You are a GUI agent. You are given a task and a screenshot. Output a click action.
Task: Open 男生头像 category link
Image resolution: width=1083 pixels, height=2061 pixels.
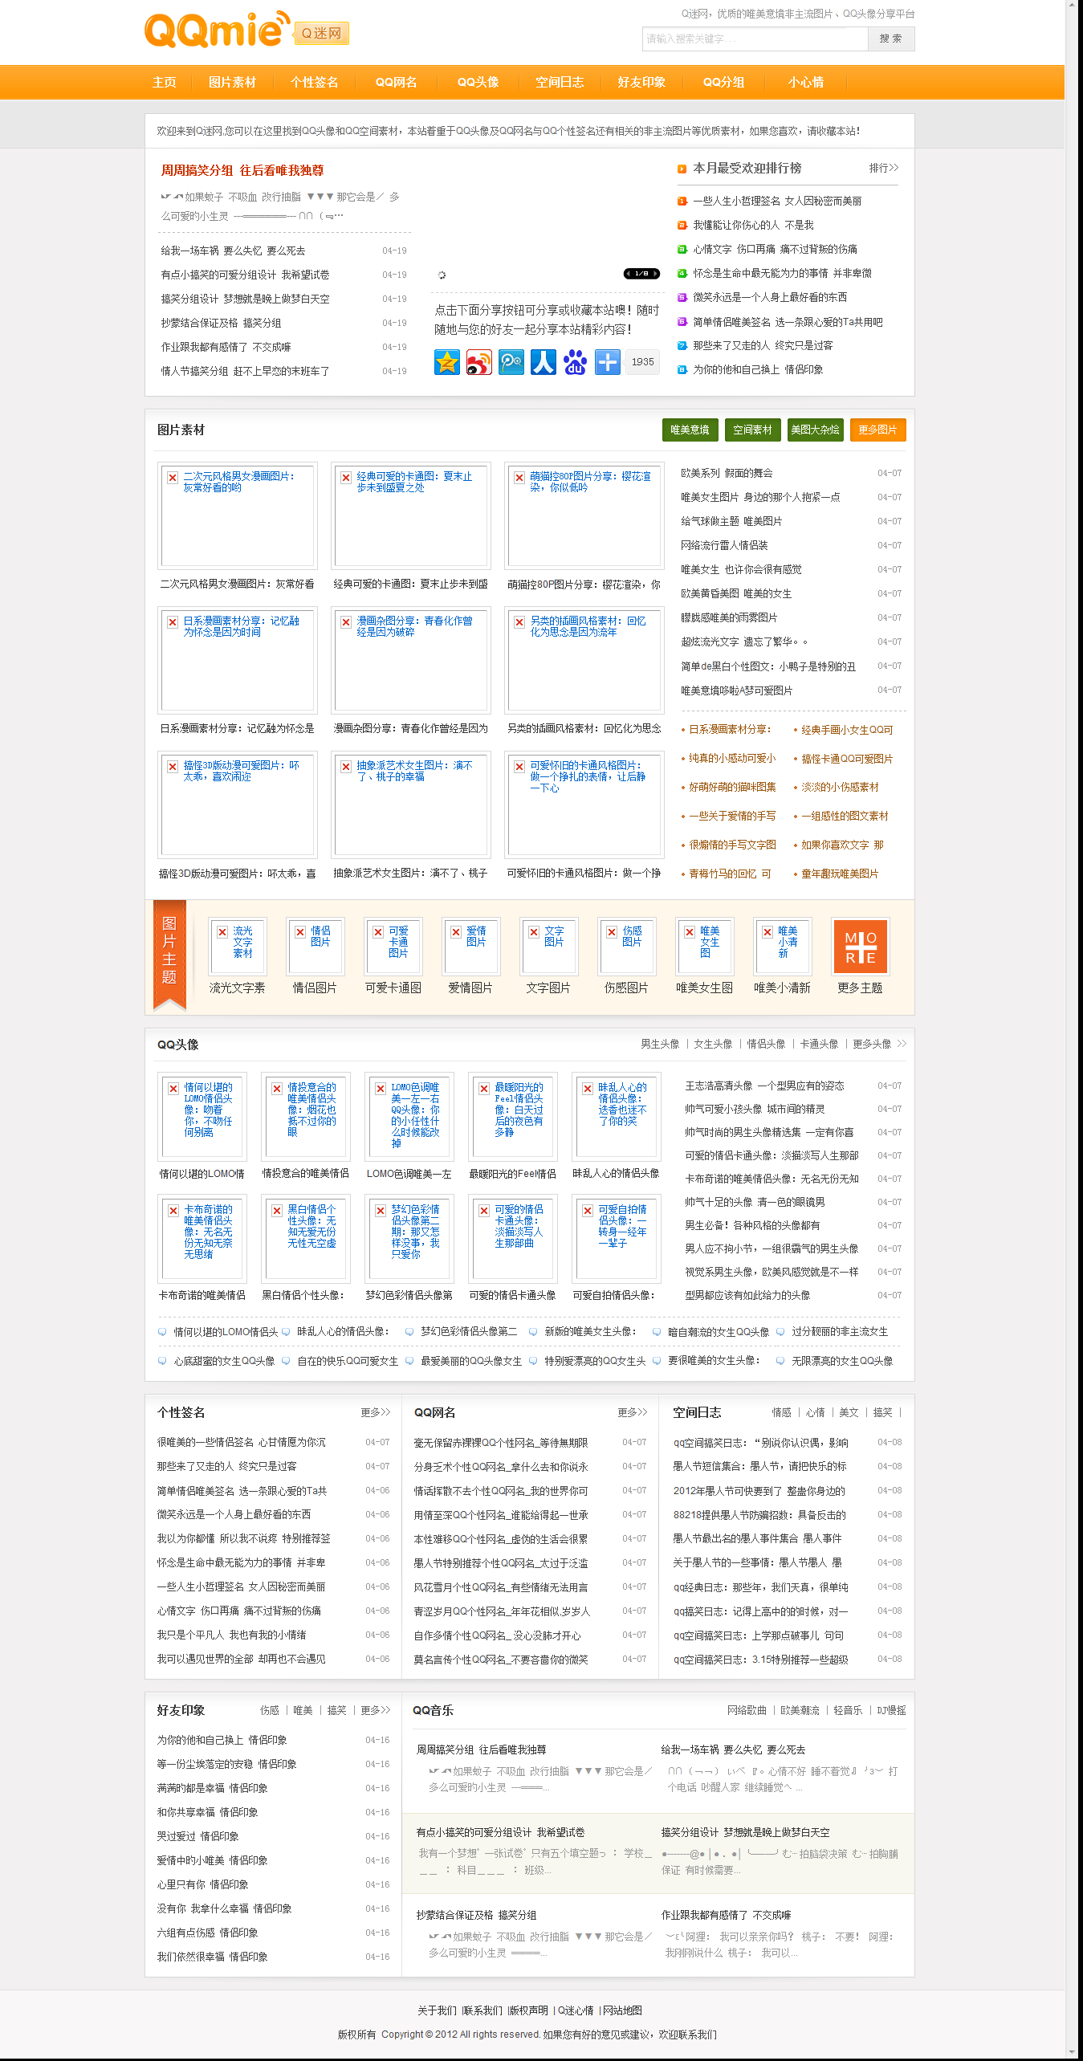click(660, 1044)
